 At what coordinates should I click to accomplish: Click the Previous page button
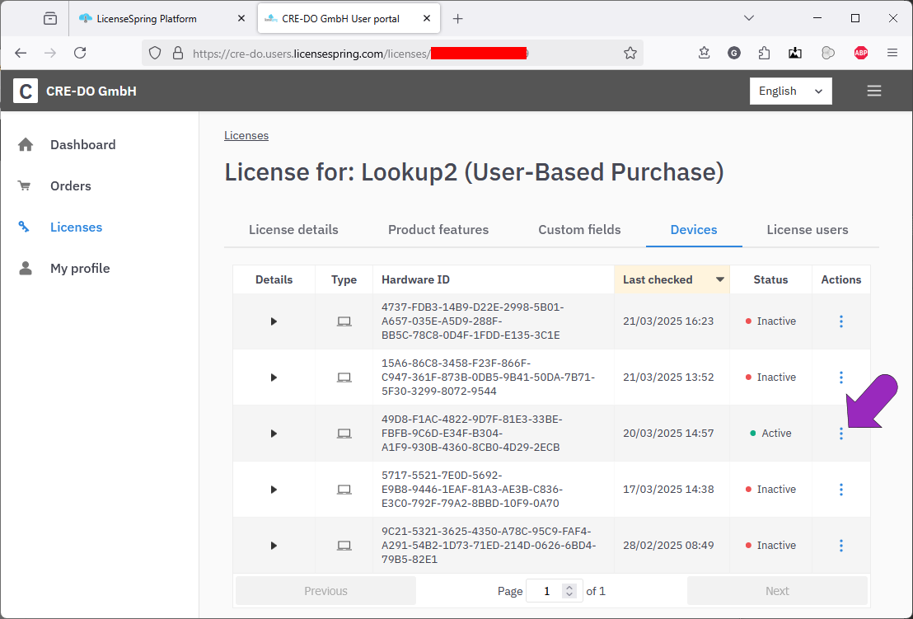click(x=325, y=591)
